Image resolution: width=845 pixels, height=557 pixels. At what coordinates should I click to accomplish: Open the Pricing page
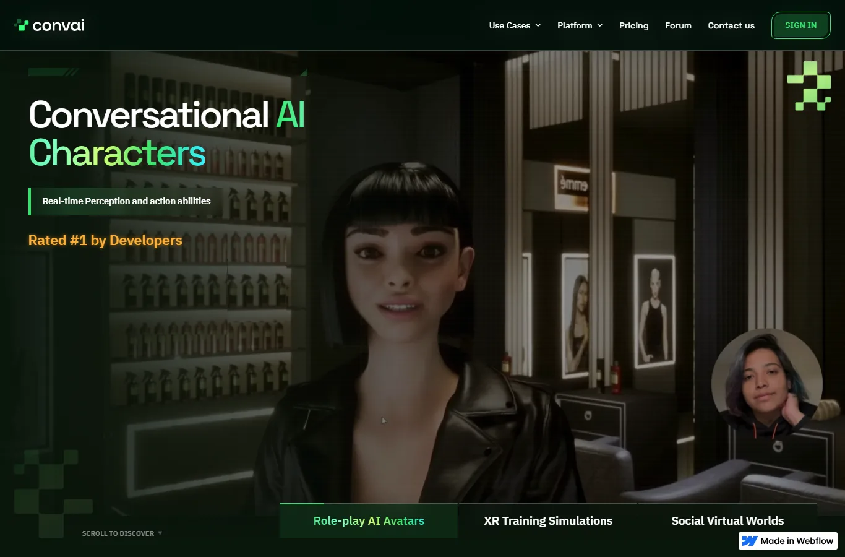click(634, 25)
